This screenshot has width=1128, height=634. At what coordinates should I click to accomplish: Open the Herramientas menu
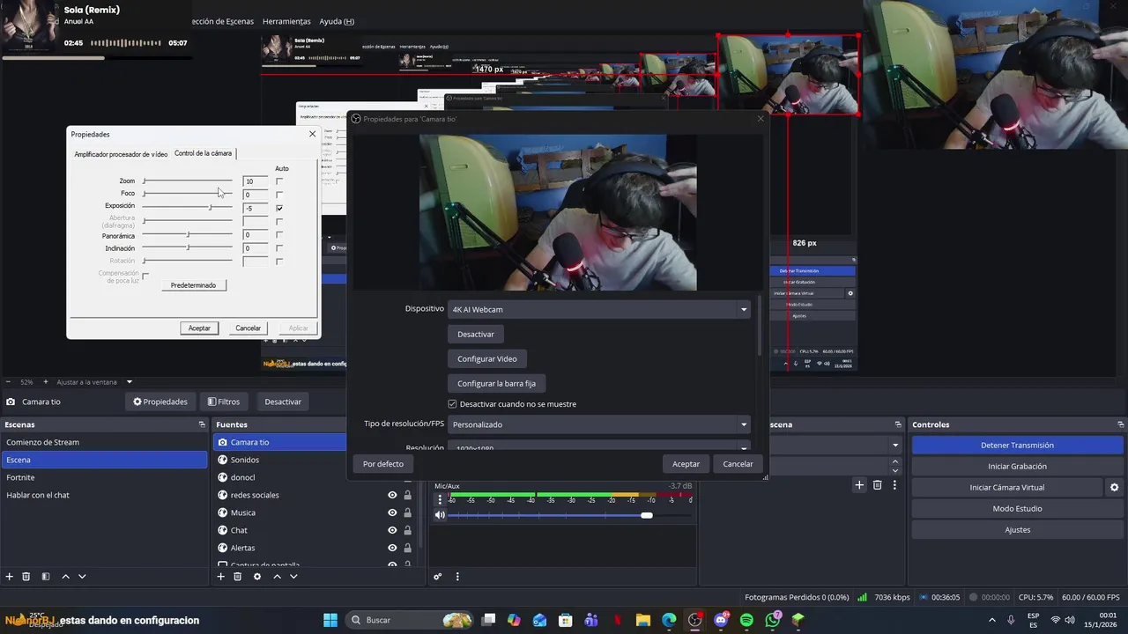tap(286, 21)
